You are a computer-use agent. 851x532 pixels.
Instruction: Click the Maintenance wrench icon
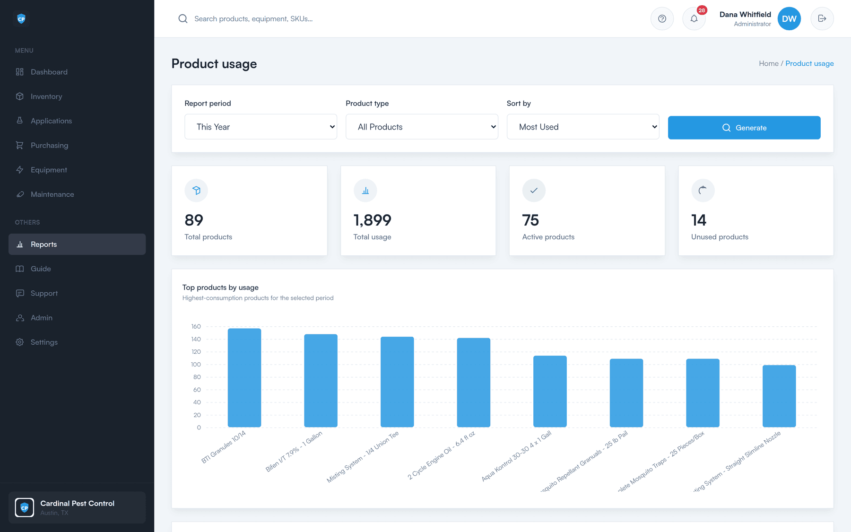pos(19,194)
